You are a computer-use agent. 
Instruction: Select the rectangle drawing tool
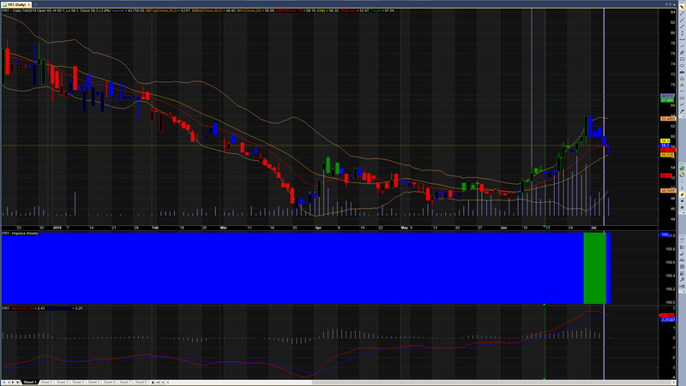(682, 59)
